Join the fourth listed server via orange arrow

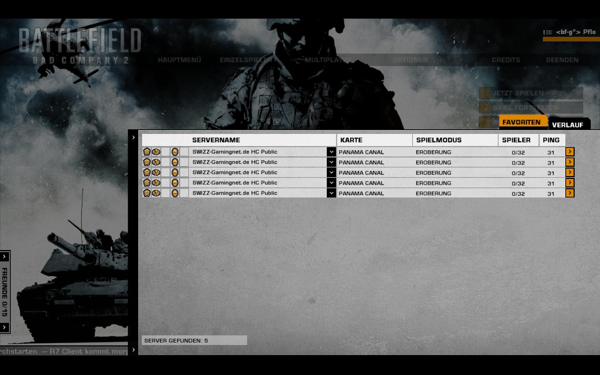pos(570,183)
